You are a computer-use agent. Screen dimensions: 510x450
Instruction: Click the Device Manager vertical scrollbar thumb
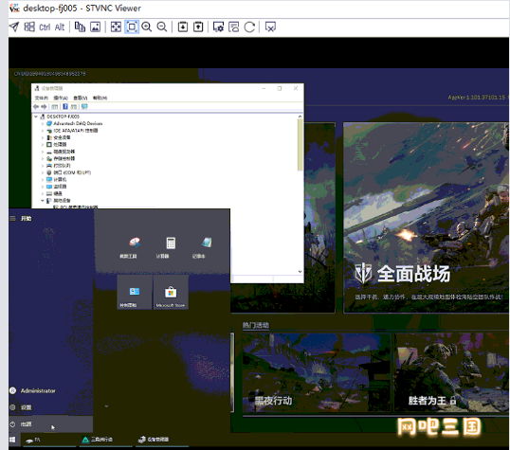300,145
